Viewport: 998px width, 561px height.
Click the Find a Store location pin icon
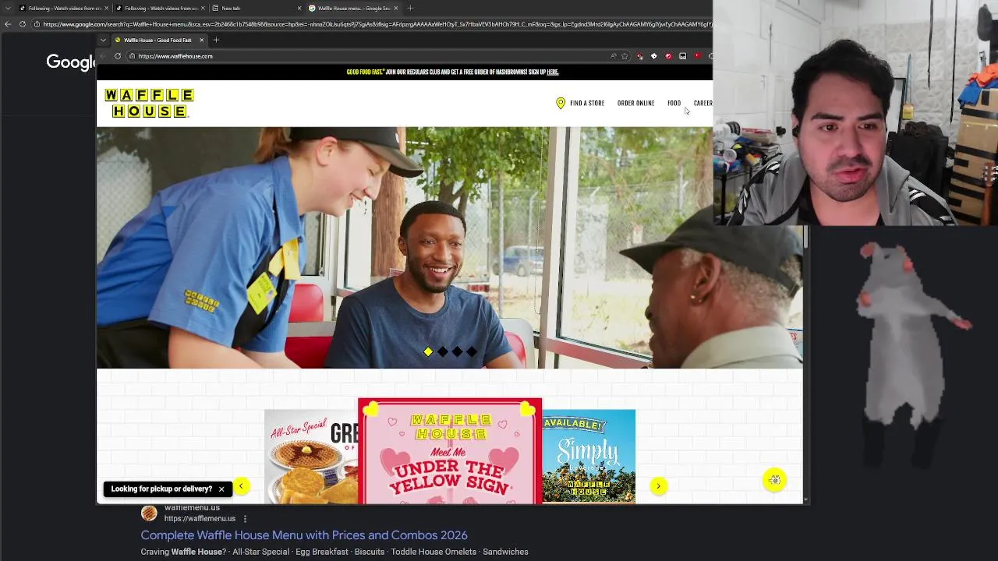[x=560, y=103]
